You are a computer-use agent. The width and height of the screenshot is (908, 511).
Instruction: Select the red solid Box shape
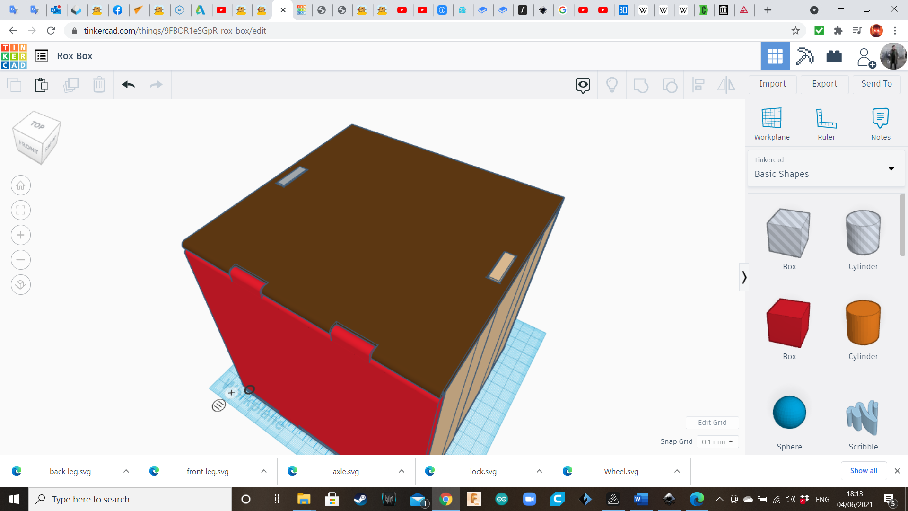(x=789, y=323)
